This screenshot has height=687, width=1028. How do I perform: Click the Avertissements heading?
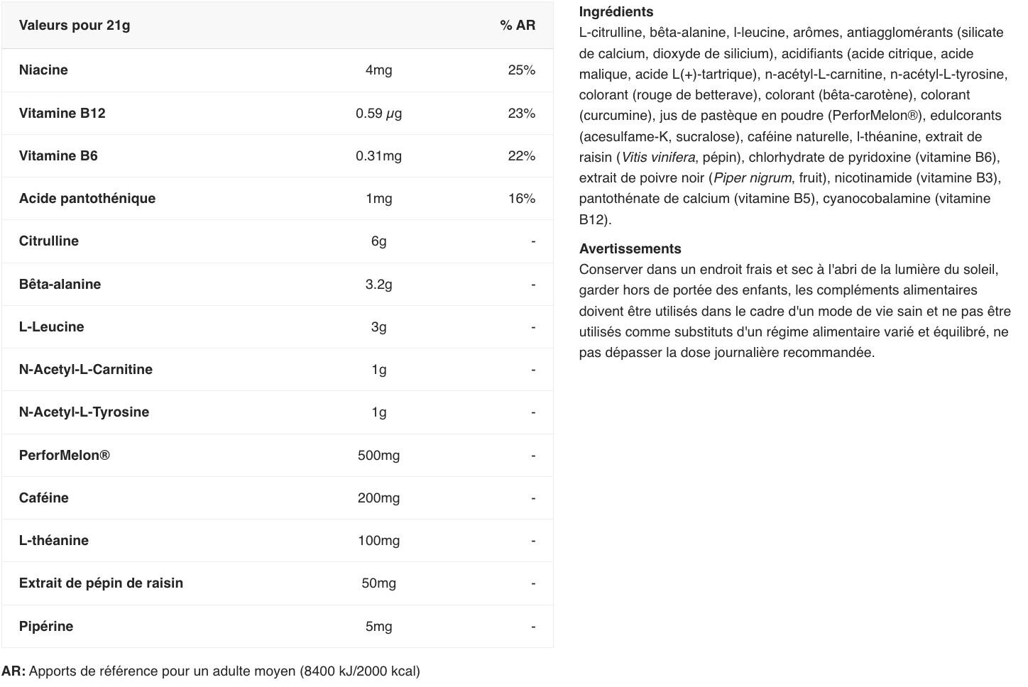click(630, 249)
